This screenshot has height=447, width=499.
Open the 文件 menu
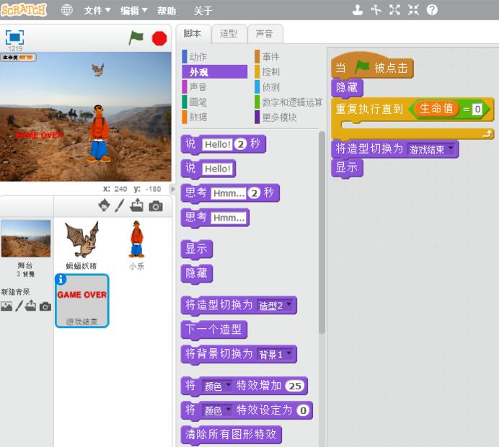click(97, 11)
